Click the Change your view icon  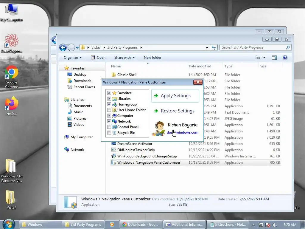258,58
